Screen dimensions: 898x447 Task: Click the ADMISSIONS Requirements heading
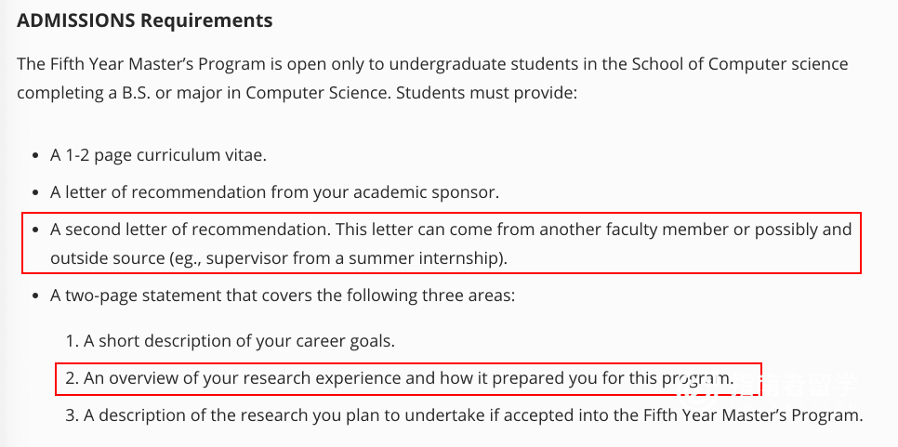(144, 20)
